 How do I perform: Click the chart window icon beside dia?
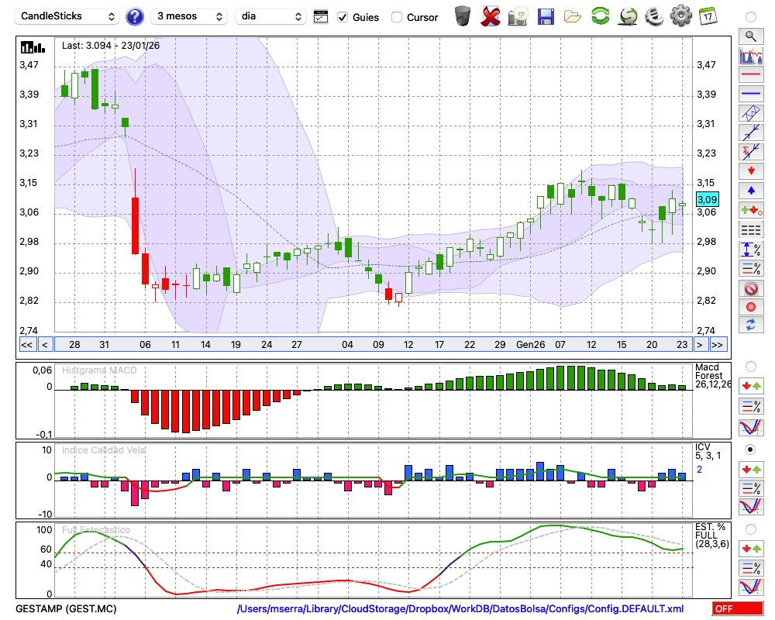[321, 17]
